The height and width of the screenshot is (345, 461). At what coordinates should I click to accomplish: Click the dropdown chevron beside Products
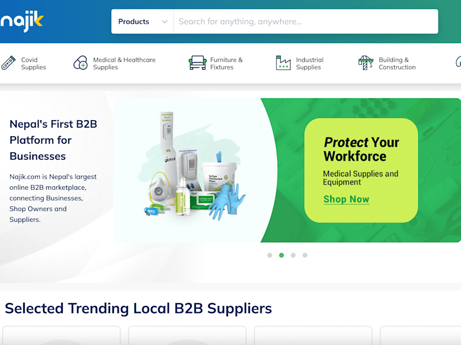click(x=165, y=22)
